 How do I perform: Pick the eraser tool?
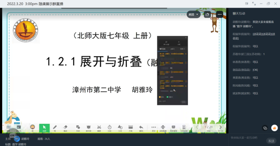pos(65,127)
